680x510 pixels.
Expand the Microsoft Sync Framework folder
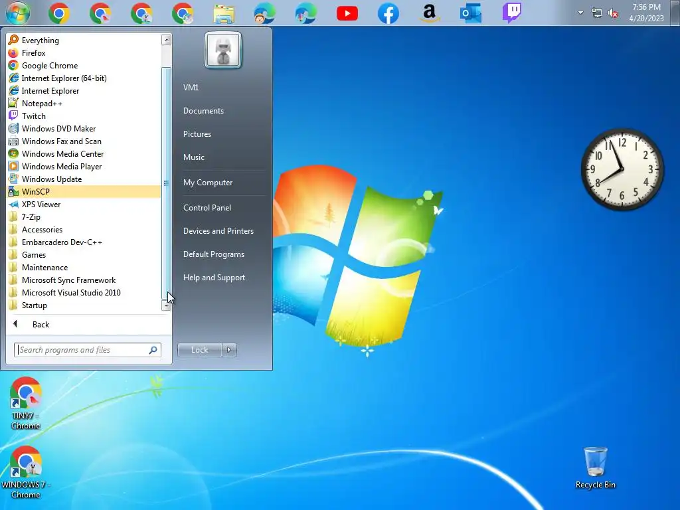click(84, 280)
